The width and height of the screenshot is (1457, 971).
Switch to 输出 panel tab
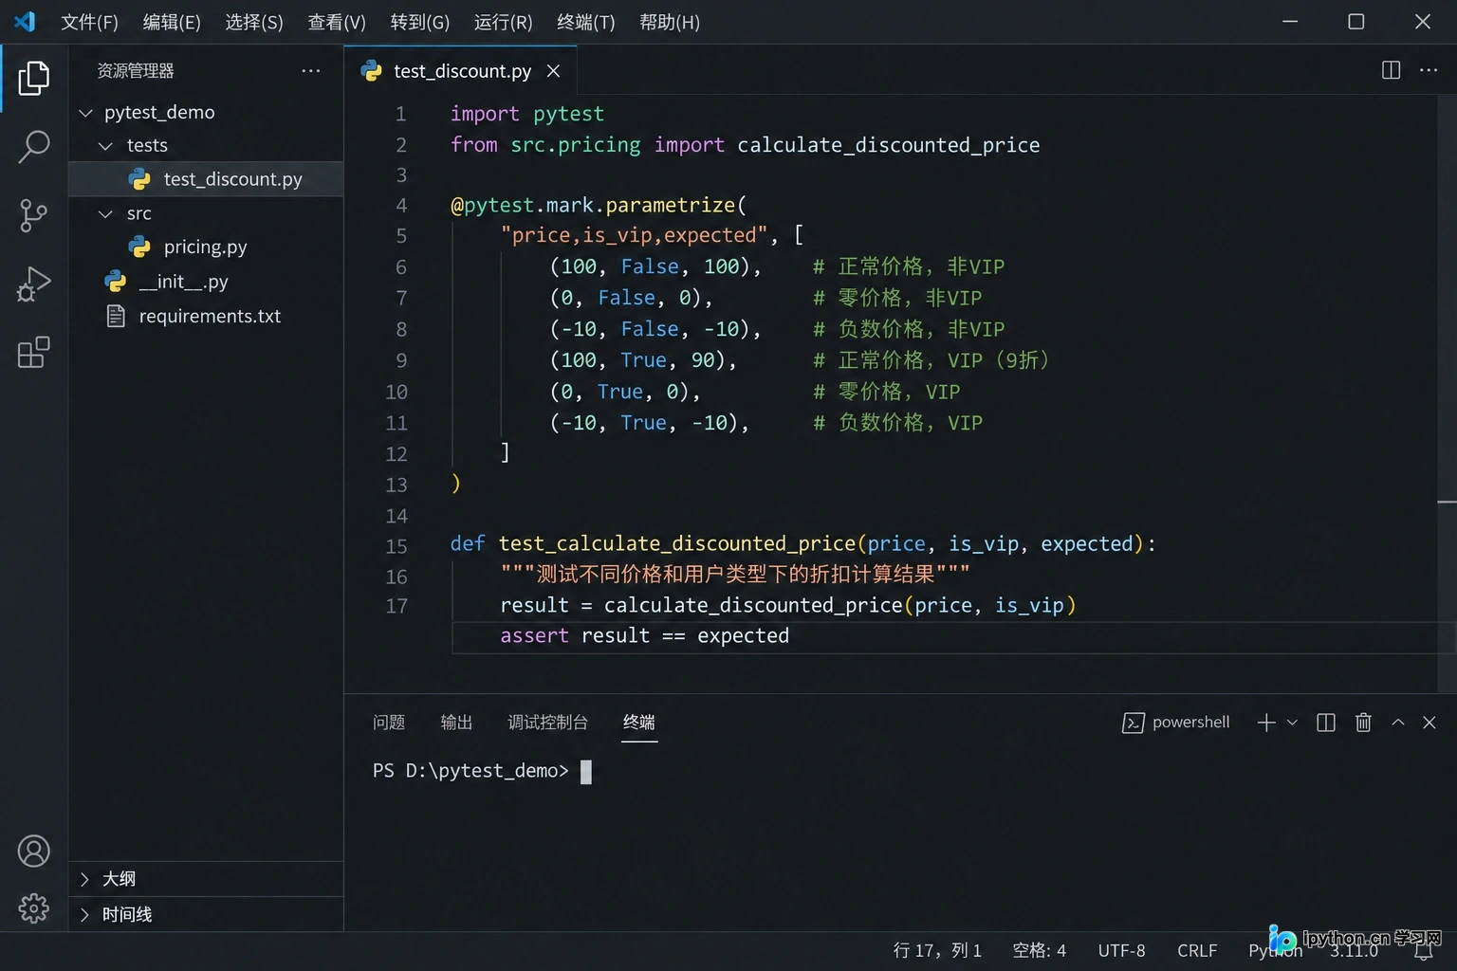tap(456, 723)
